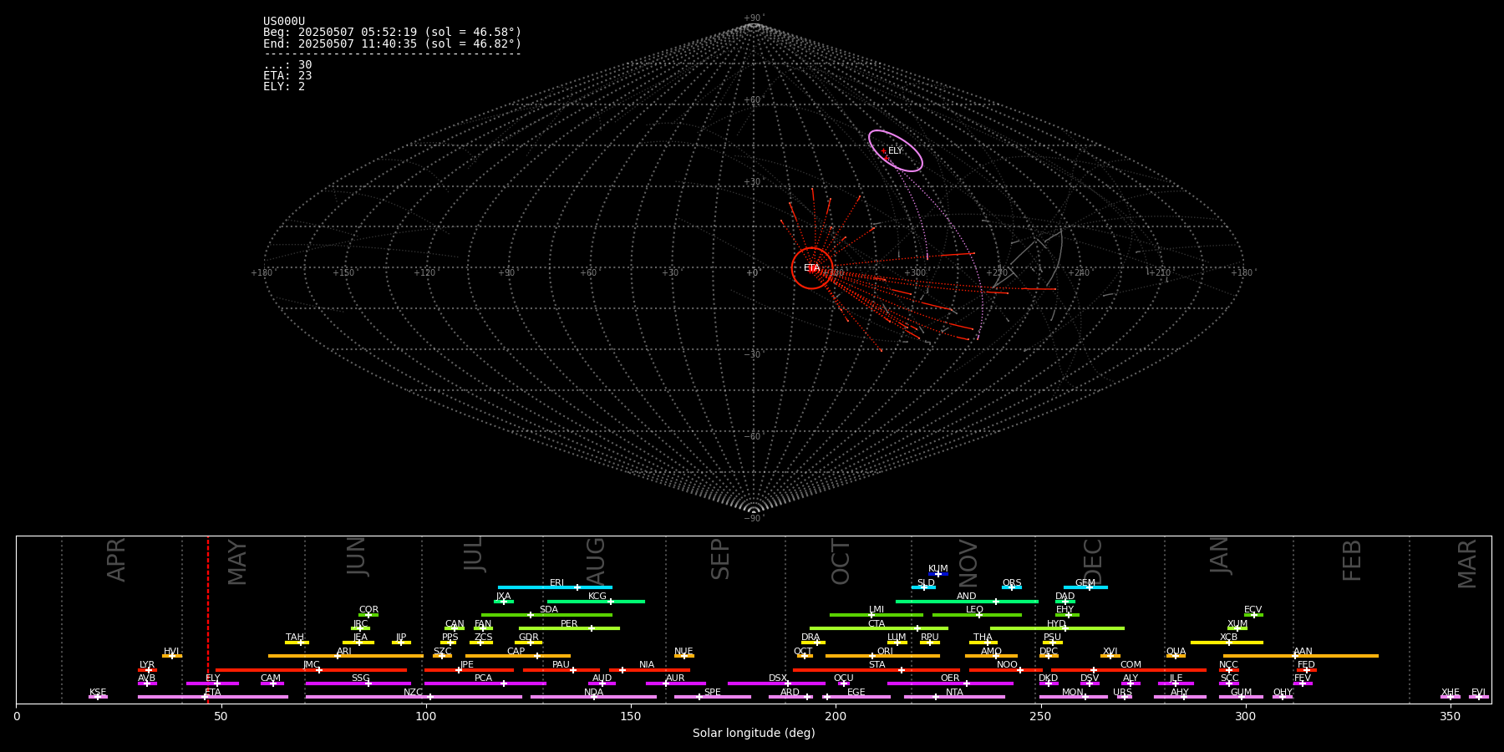Click the yellow XCB shower bar
Image resolution: width=1504 pixels, height=752 pixels.
1227,643
